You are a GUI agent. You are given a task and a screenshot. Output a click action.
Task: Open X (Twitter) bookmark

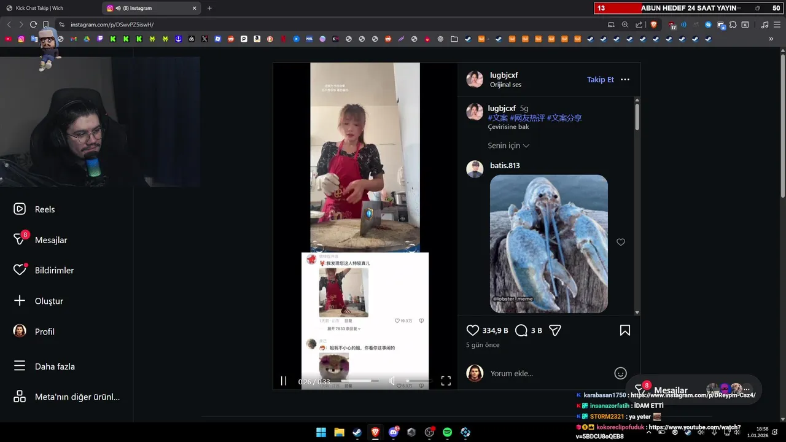(204, 39)
